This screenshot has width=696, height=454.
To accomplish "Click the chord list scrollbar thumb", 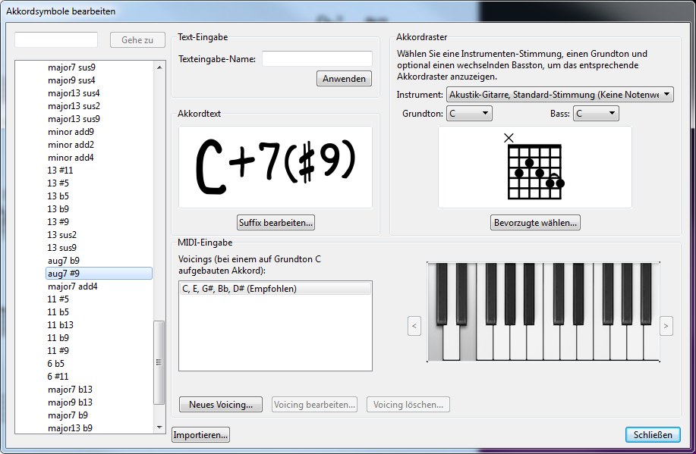I will [x=159, y=362].
